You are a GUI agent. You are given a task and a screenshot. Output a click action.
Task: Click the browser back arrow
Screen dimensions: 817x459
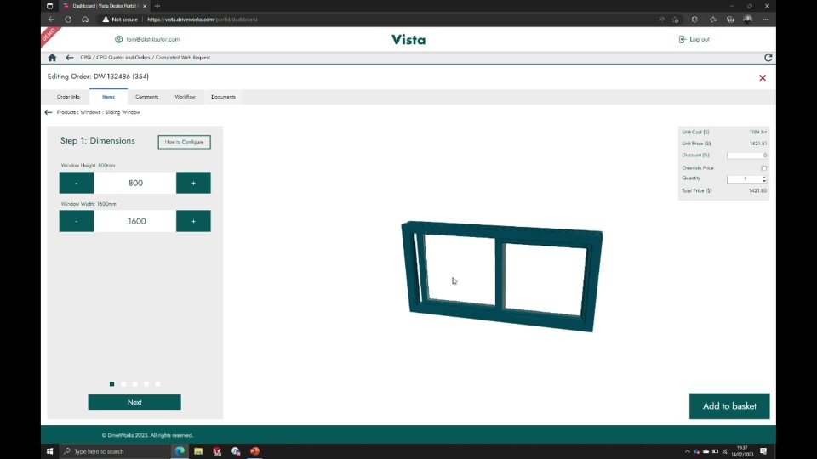click(x=51, y=20)
